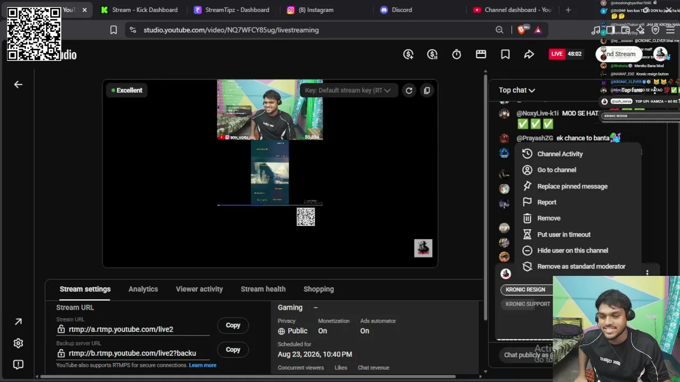Switch to Kick Dashboard browser tab
The width and height of the screenshot is (680, 382).
139,10
